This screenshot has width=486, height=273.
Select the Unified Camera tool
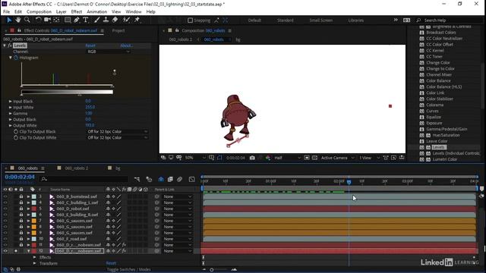[x=47, y=20]
